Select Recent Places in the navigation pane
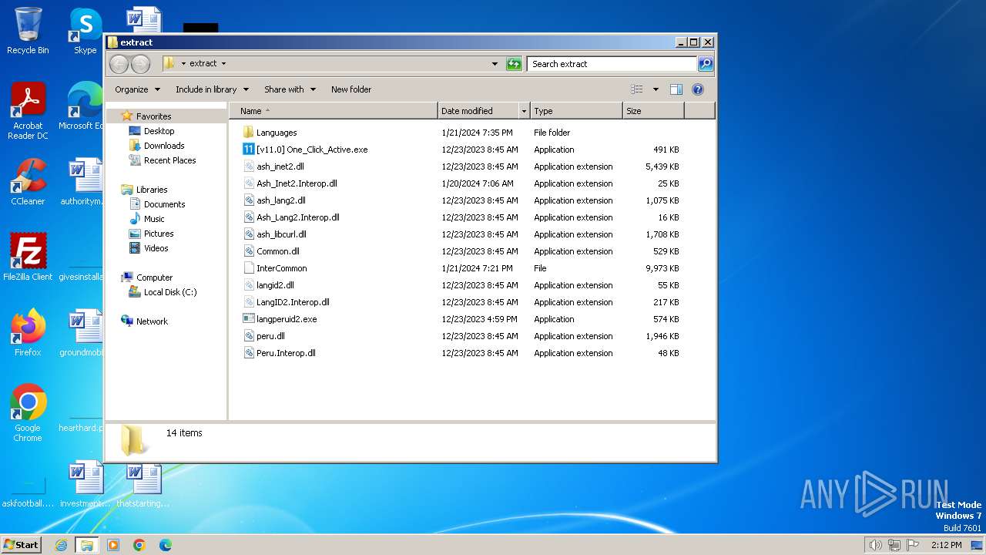The height and width of the screenshot is (555, 986). 169,160
